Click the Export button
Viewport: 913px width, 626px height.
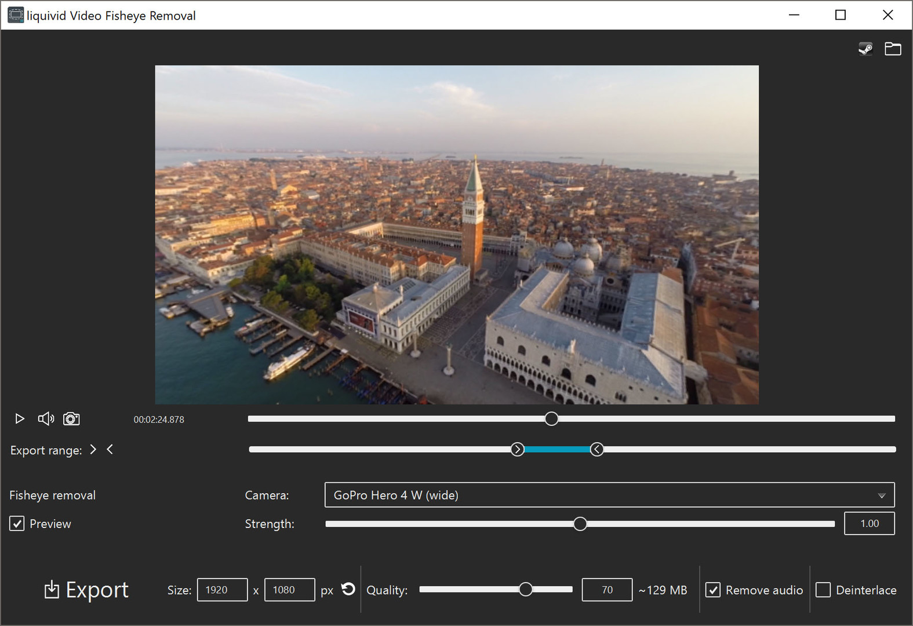point(86,589)
